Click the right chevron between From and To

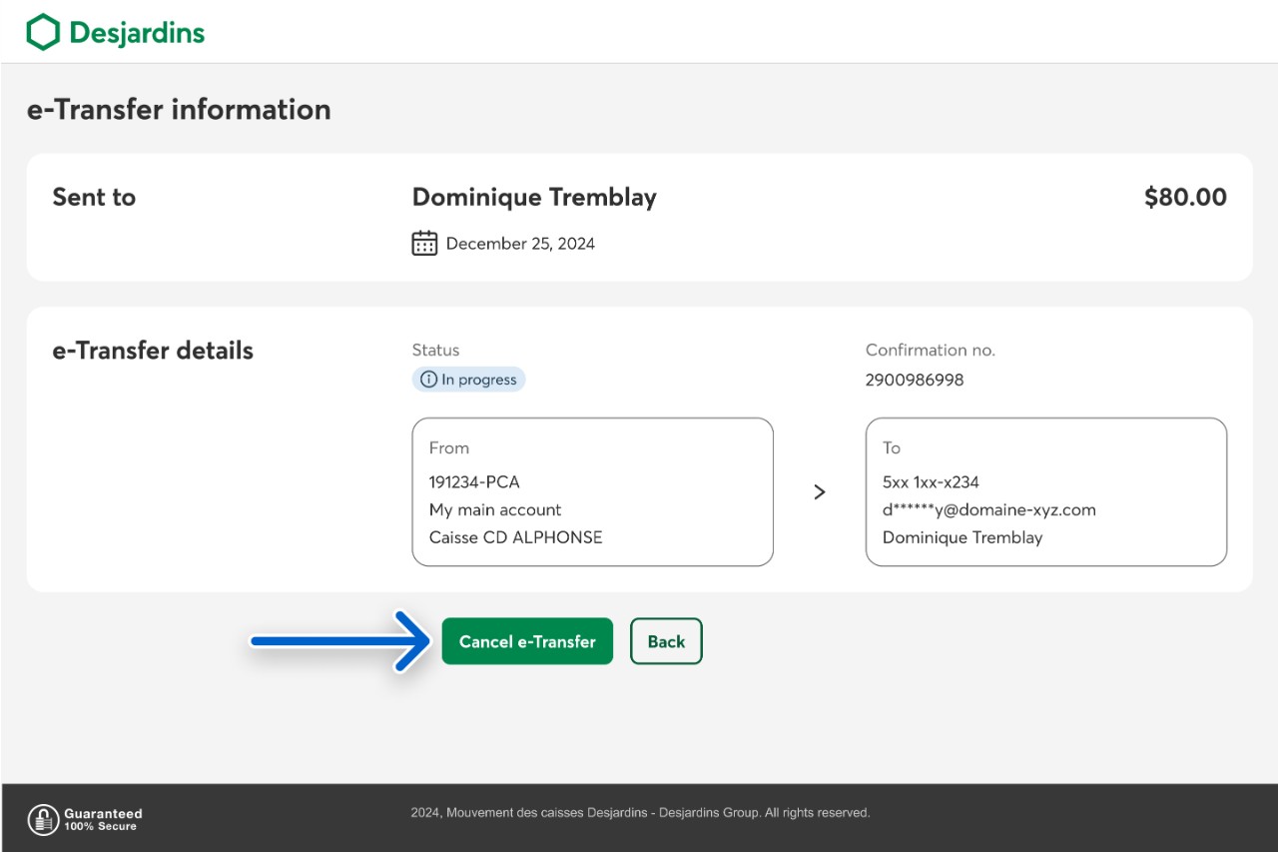(x=820, y=491)
